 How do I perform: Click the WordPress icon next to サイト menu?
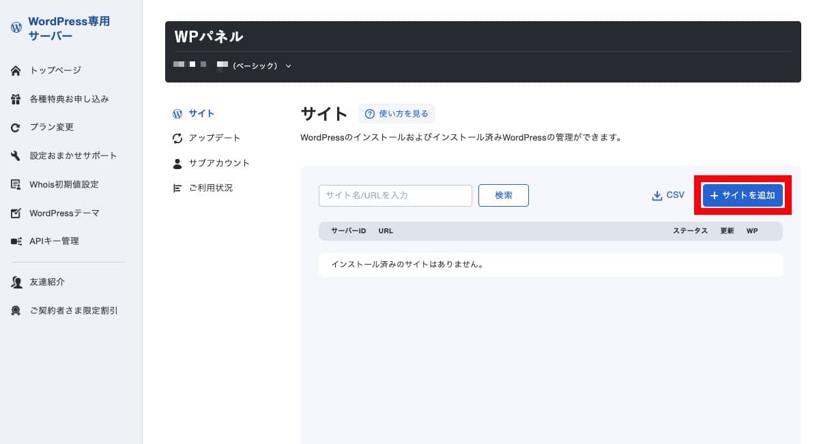coord(177,113)
